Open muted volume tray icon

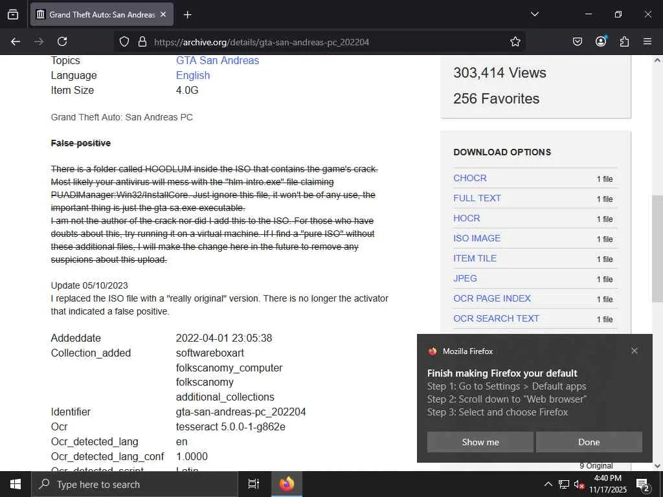pos(579,484)
